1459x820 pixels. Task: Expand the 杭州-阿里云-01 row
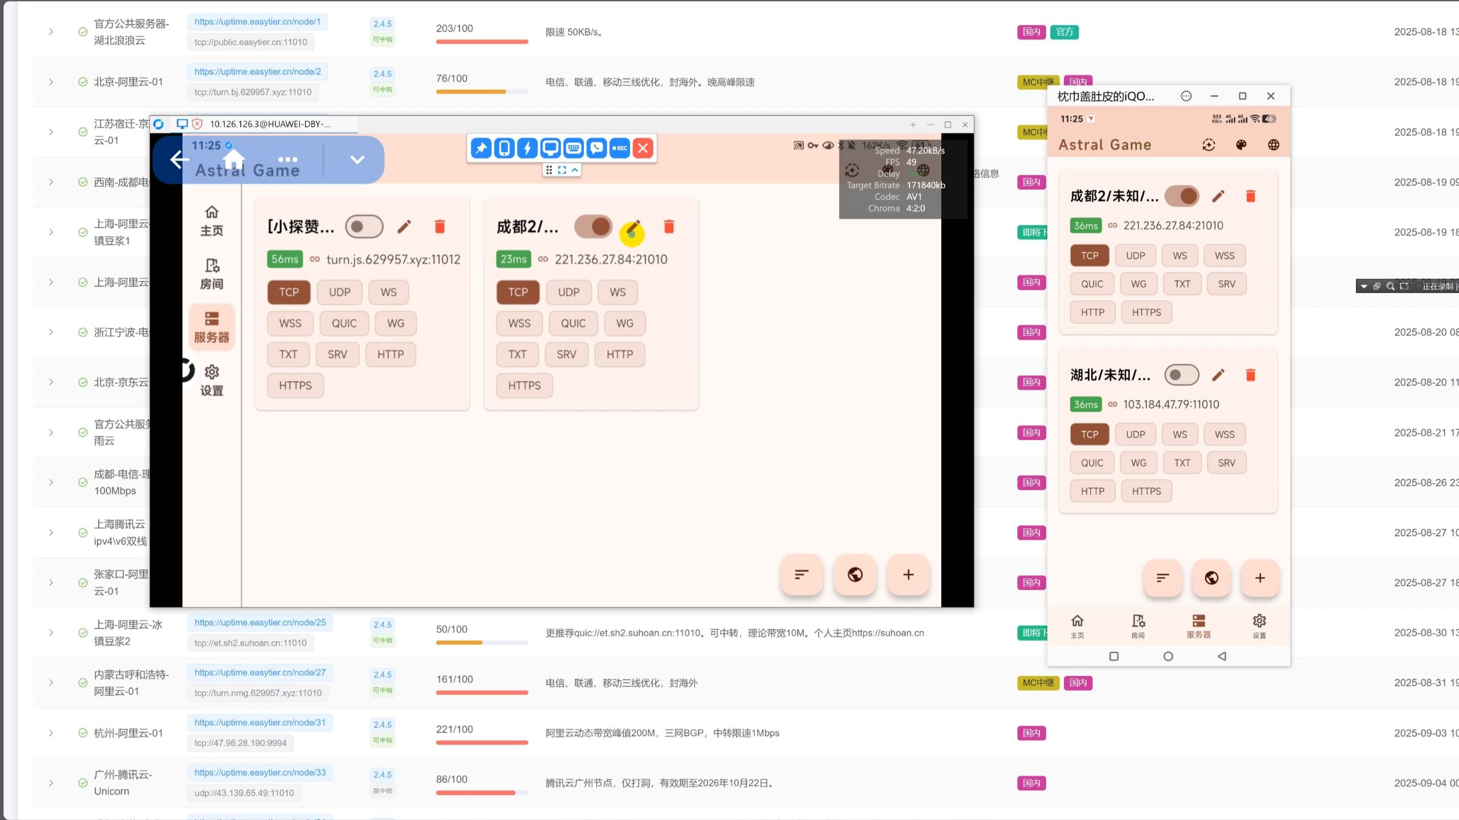pyautogui.click(x=51, y=733)
